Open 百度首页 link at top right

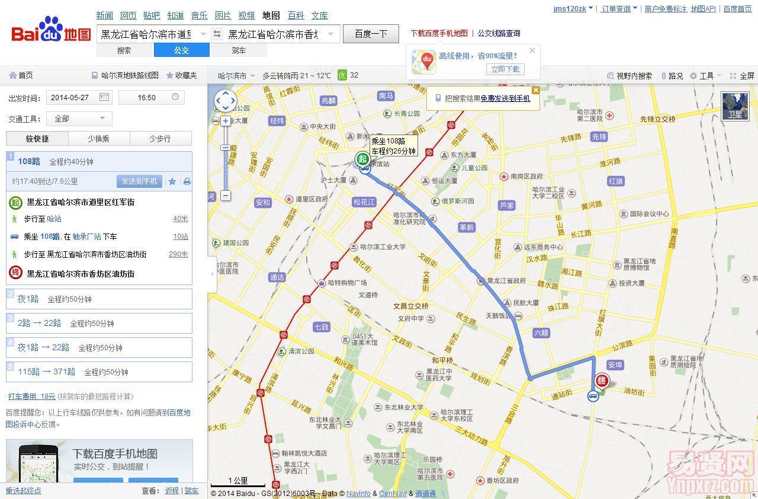click(x=737, y=8)
